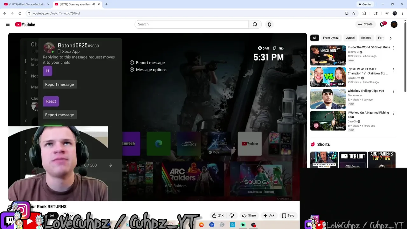Image resolution: width=407 pixels, height=229 pixels.
Task: Select the From Jynxzi chip
Action: [331, 38]
